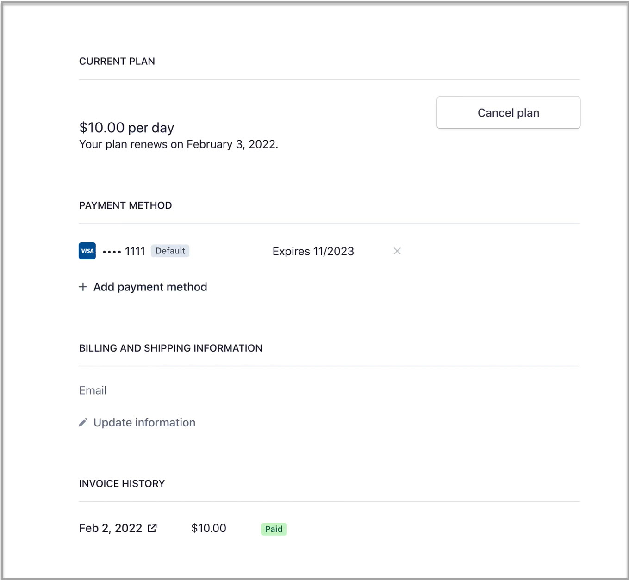The image size is (629, 580).
Task: Click the plan renews on February 3 text
Action: pos(179,144)
